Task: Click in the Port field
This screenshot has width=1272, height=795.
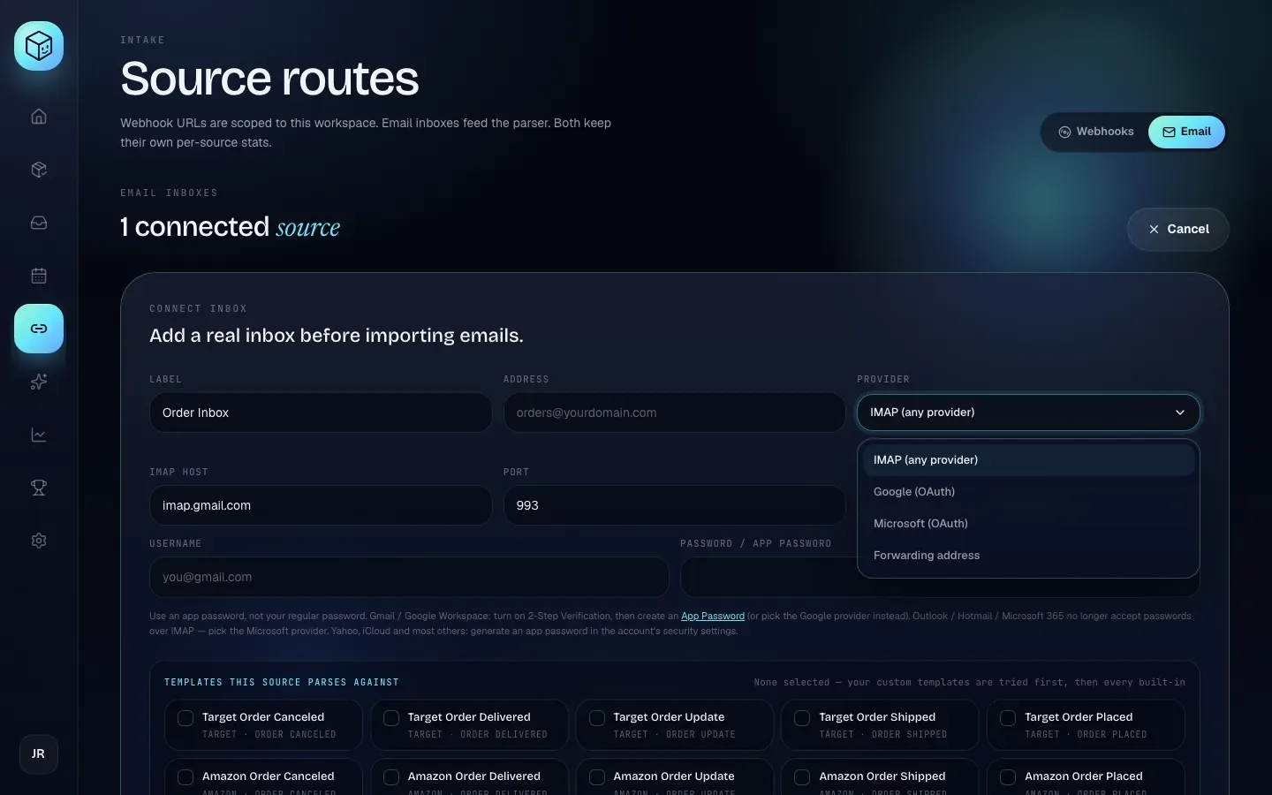Action: click(x=674, y=505)
